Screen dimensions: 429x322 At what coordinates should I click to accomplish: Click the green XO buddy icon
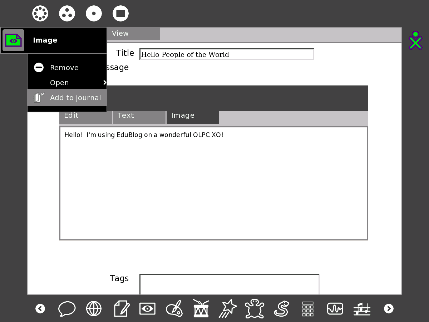(x=415, y=40)
